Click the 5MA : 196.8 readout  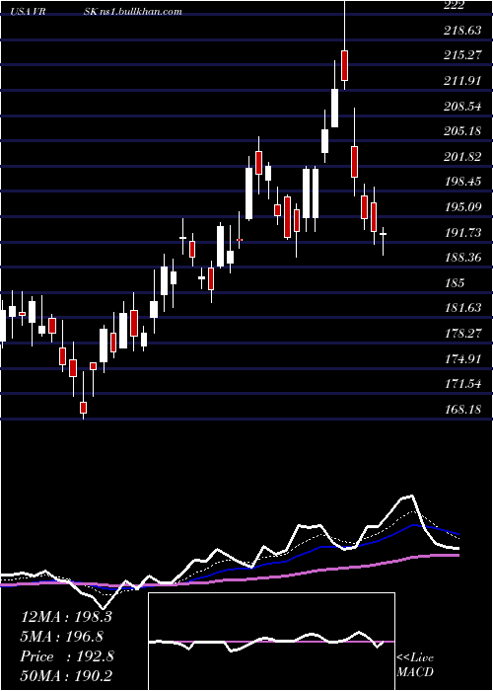click(x=62, y=637)
